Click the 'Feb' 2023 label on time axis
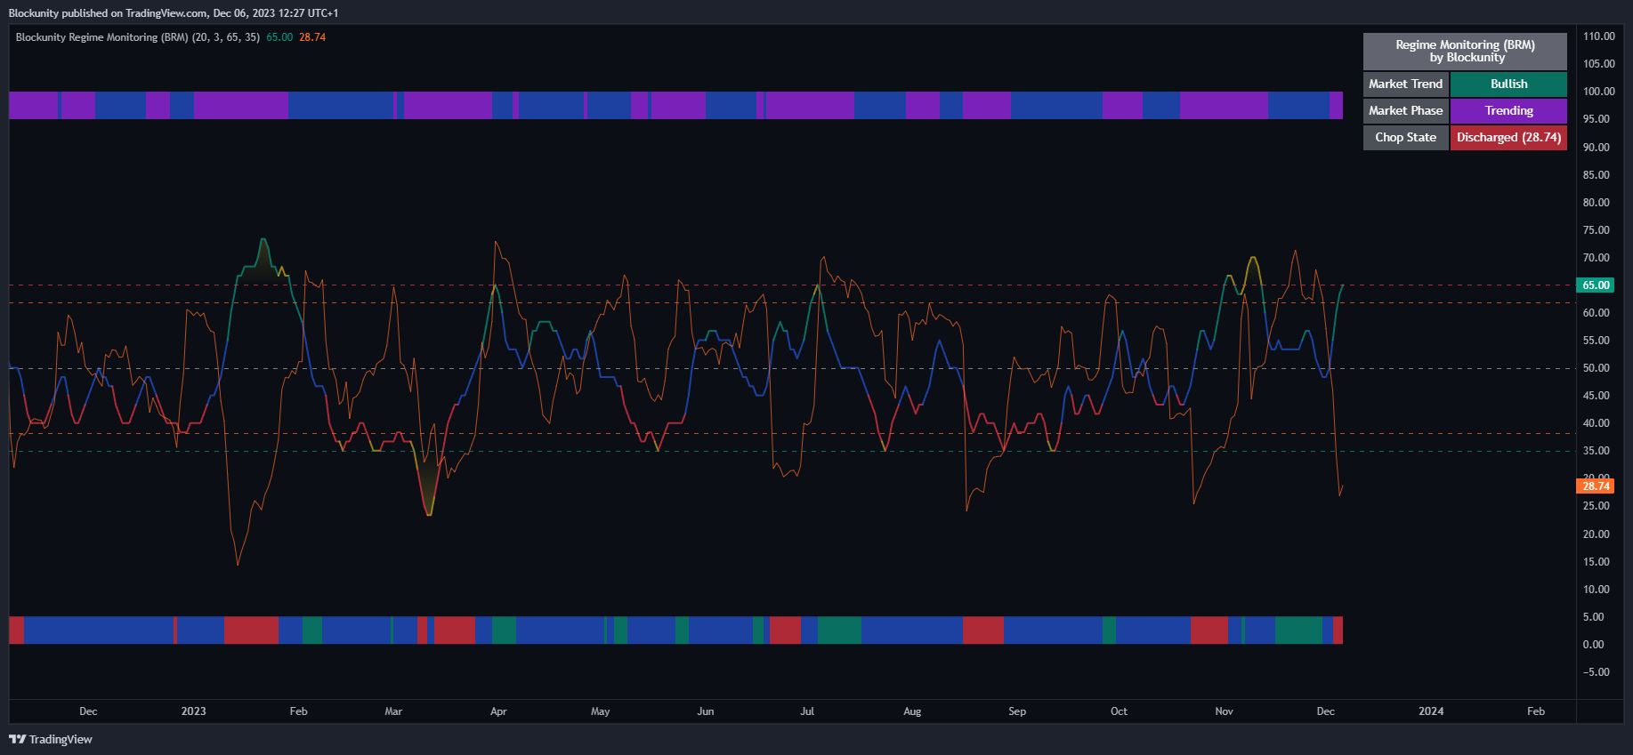This screenshot has width=1633, height=755. [298, 711]
